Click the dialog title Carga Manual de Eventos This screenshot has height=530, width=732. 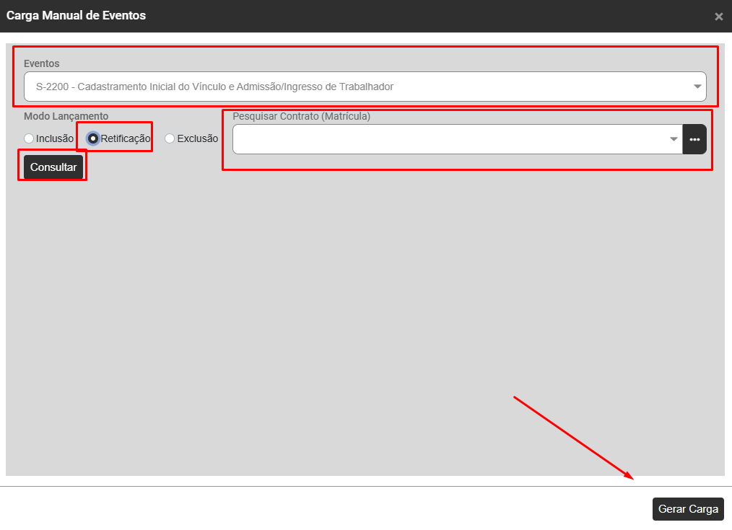(76, 15)
